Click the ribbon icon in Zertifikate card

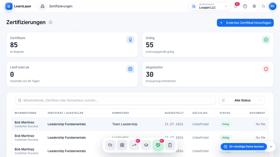tap(130, 40)
